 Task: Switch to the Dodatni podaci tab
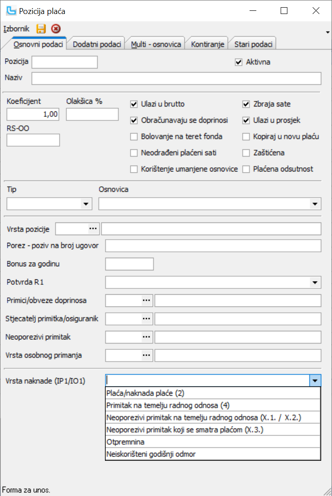[97, 44]
